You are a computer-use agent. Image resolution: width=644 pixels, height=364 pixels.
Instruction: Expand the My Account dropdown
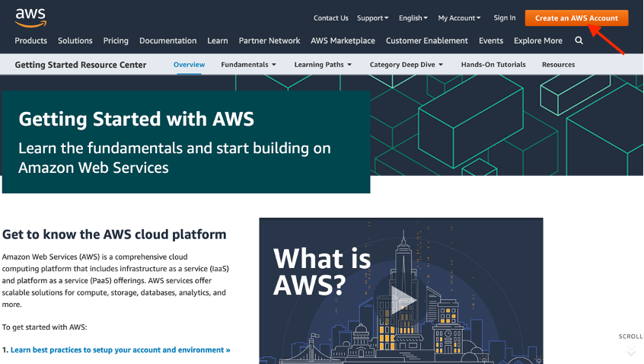(x=459, y=18)
